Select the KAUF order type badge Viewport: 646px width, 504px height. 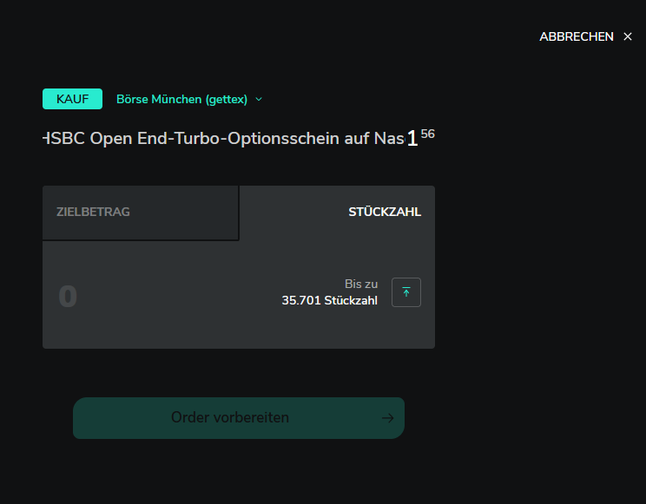coord(73,99)
